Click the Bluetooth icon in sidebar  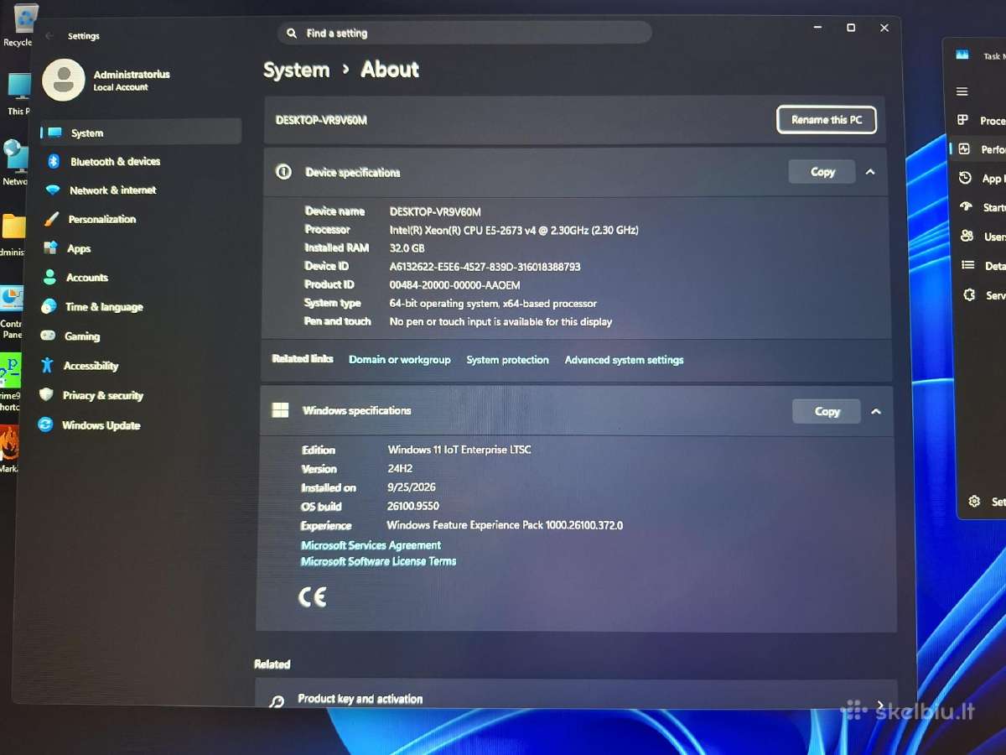(53, 161)
